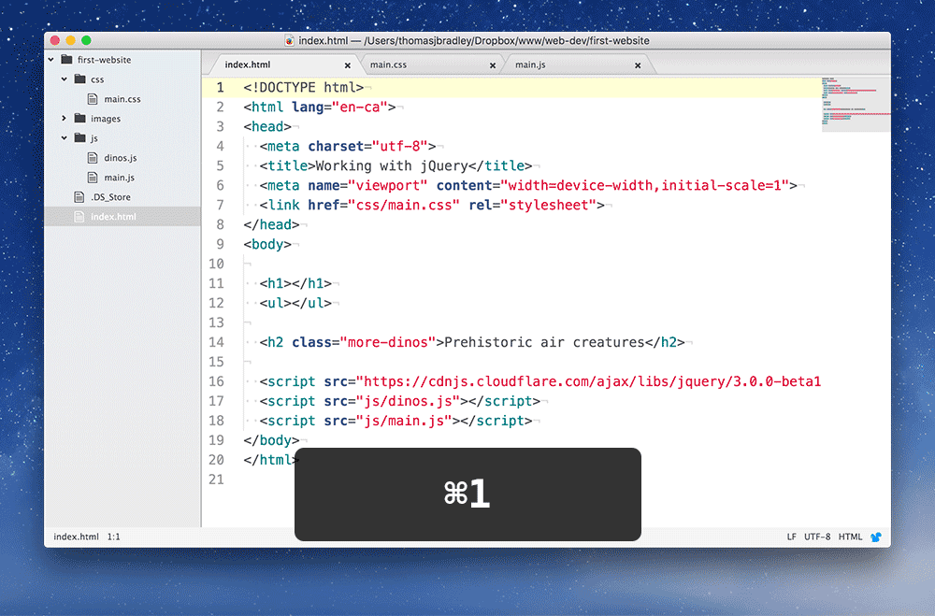The width and height of the screenshot is (935, 616).
Task: Click the index.html 1:1 cursor position indicator
Action: tap(88, 537)
